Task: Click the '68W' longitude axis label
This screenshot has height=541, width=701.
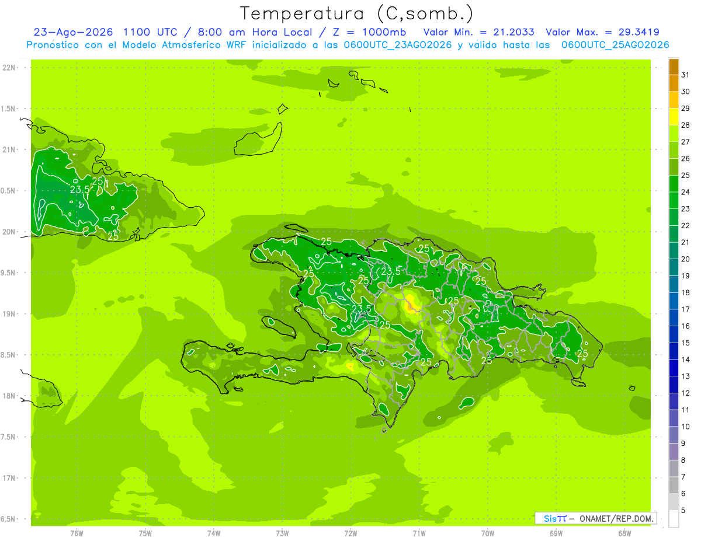Action: 624,533
